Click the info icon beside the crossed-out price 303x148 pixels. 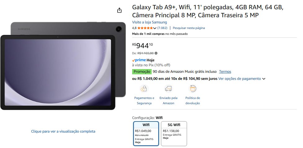pos(156,53)
